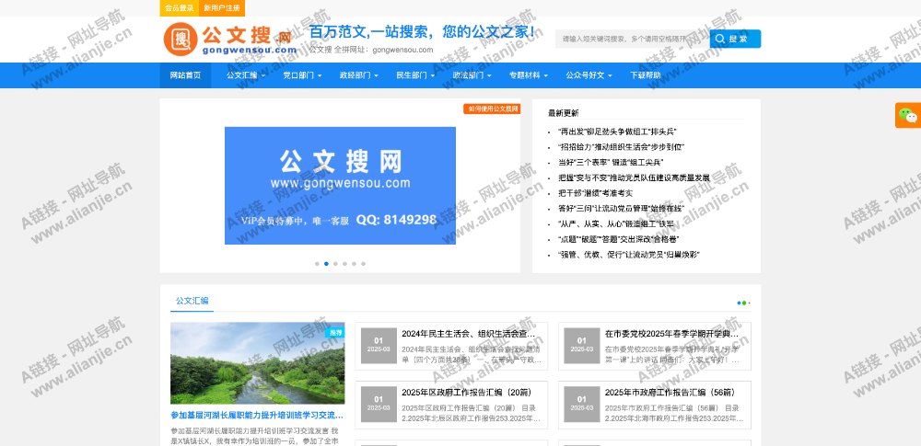Click date badge beside 在市委党校2025年春季 article
The image size is (921, 446).
pyautogui.click(x=582, y=346)
